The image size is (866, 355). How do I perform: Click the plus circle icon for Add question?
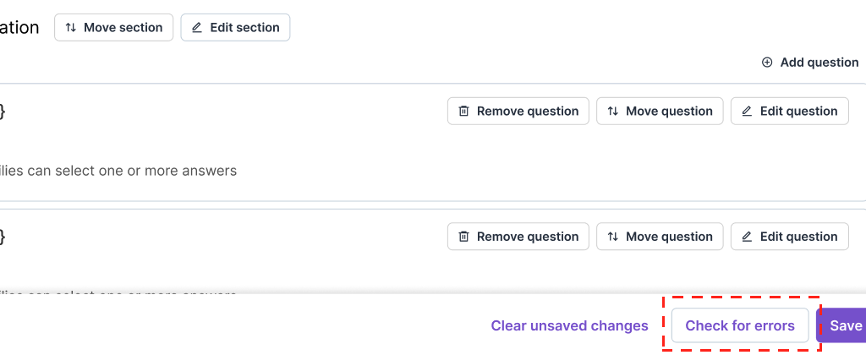tap(767, 63)
